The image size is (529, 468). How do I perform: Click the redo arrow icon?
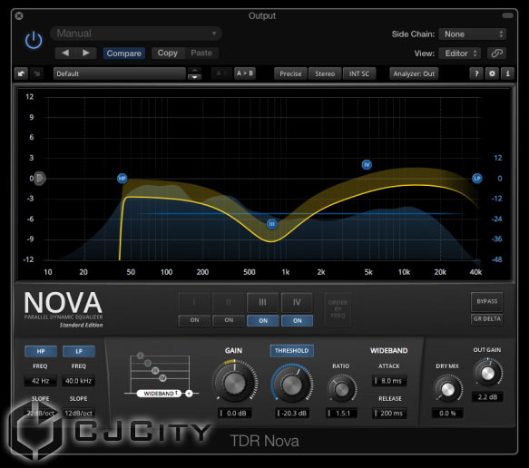point(37,73)
